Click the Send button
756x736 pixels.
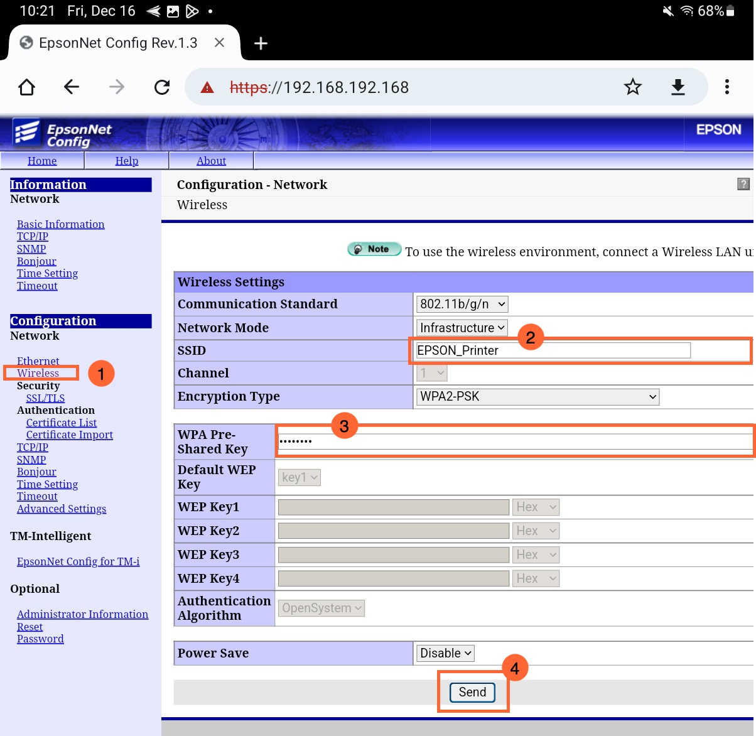coord(473,692)
